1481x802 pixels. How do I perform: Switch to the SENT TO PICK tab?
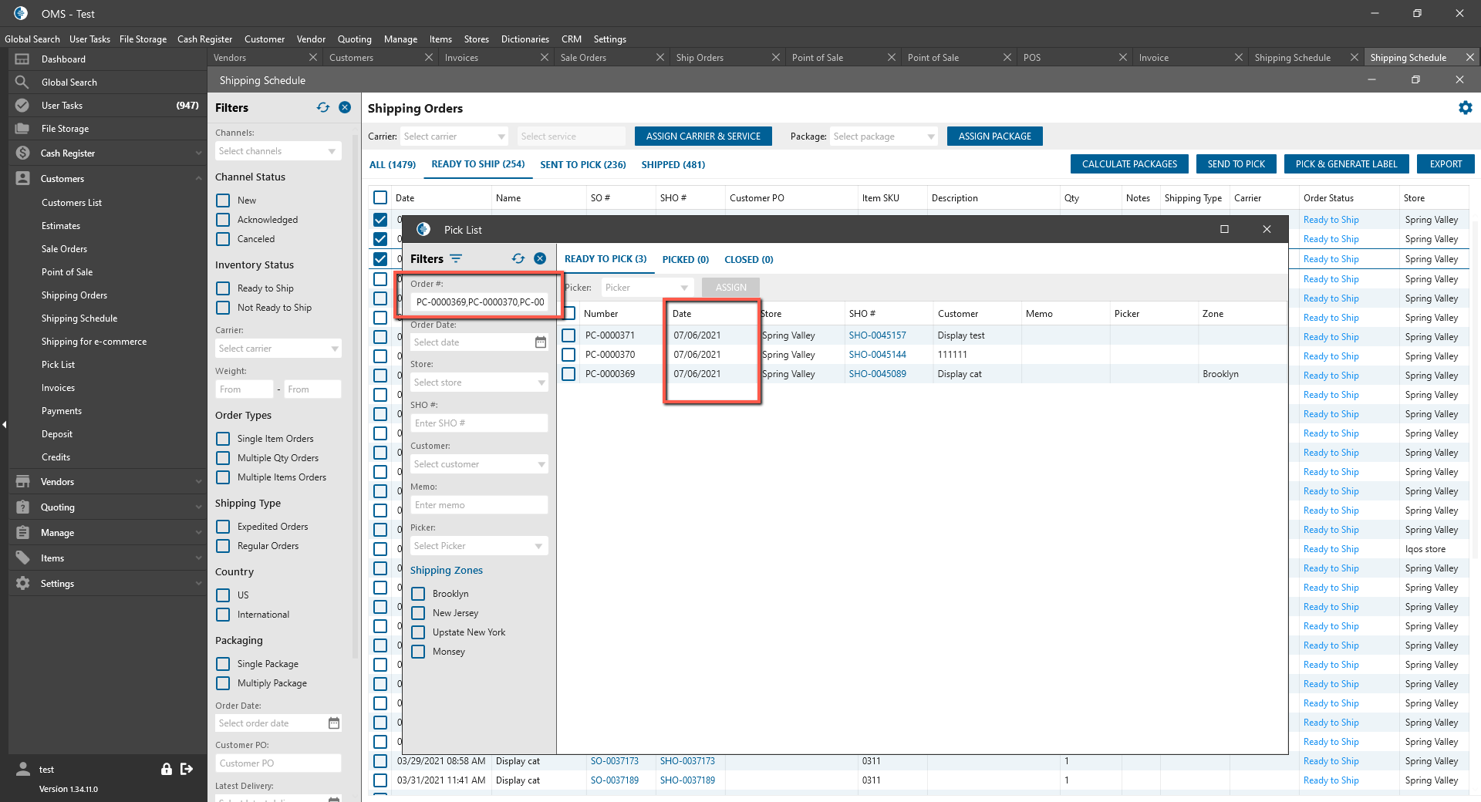pos(582,164)
